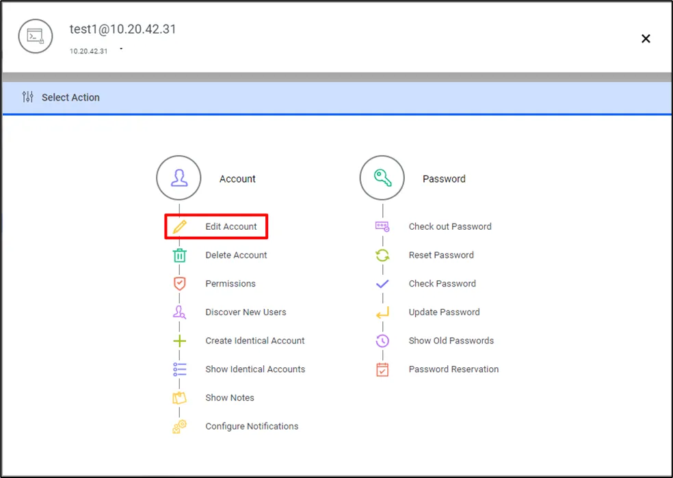
Task: Click the small 10.20.42.31 address subtitle
Action: (88, 51)
